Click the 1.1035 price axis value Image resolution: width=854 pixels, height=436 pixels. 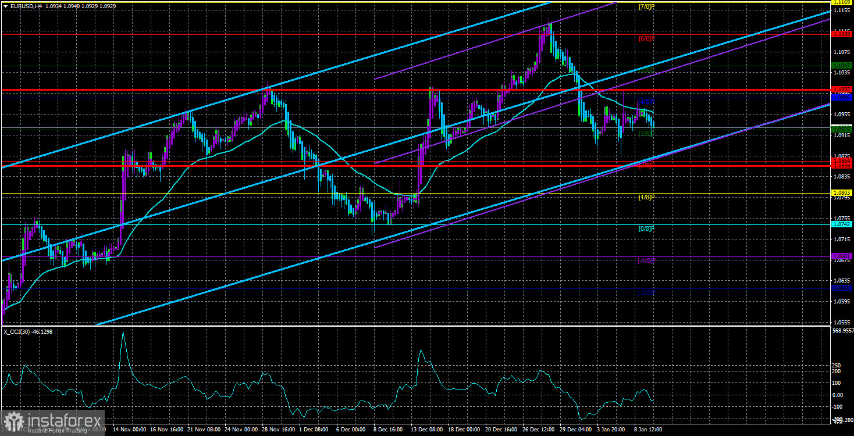click(842, 73)
